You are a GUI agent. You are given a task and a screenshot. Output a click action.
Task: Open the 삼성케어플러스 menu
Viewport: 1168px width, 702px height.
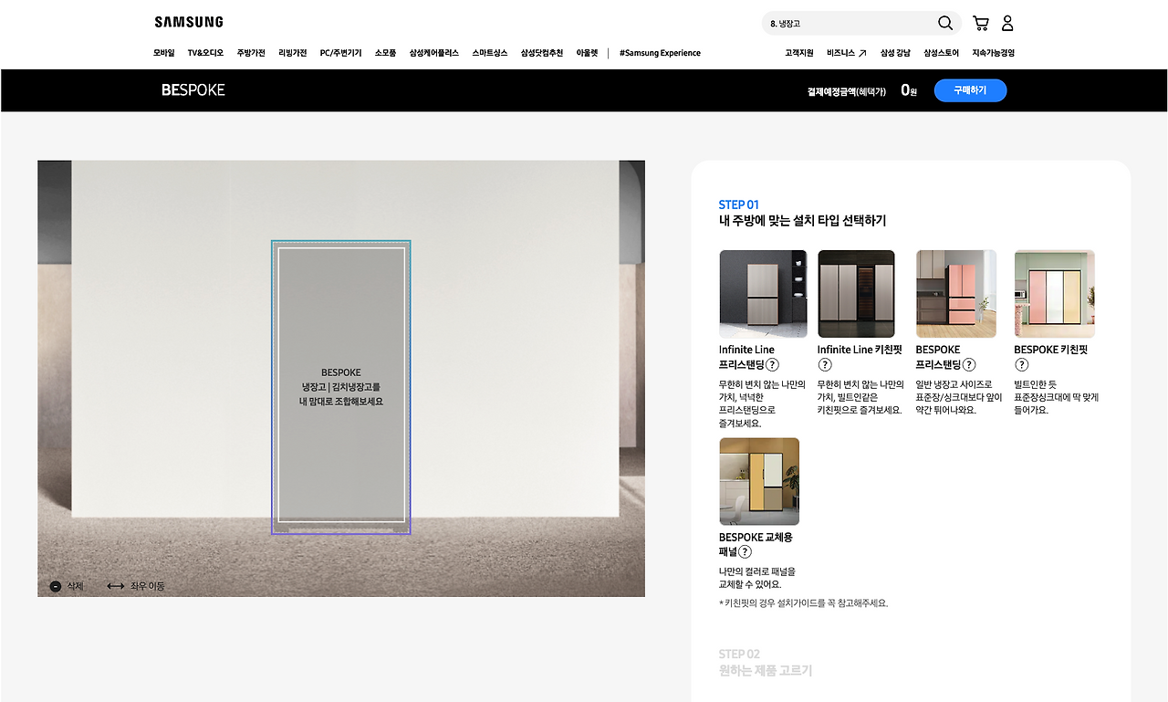click(434, 53)
